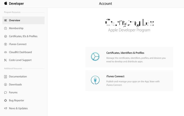Click the 'Publish and manage your apps' description

click(133, 83)
